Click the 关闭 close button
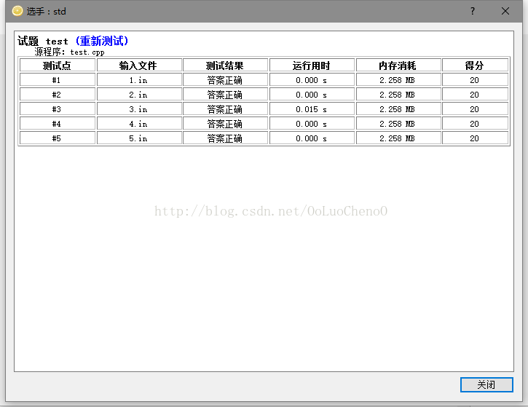The image size is (528, 407). coord(486,384)
